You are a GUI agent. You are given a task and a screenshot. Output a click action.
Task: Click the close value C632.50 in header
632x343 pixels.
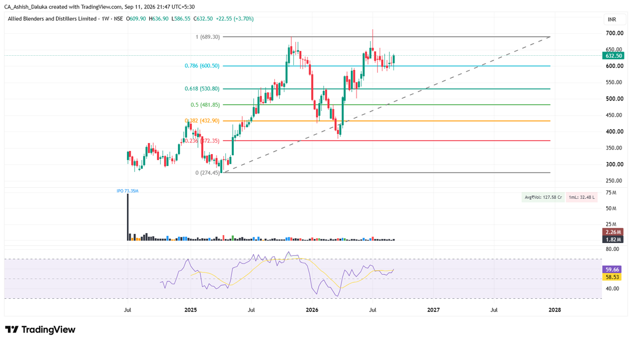pyautogui.click(x=203, y=19)
